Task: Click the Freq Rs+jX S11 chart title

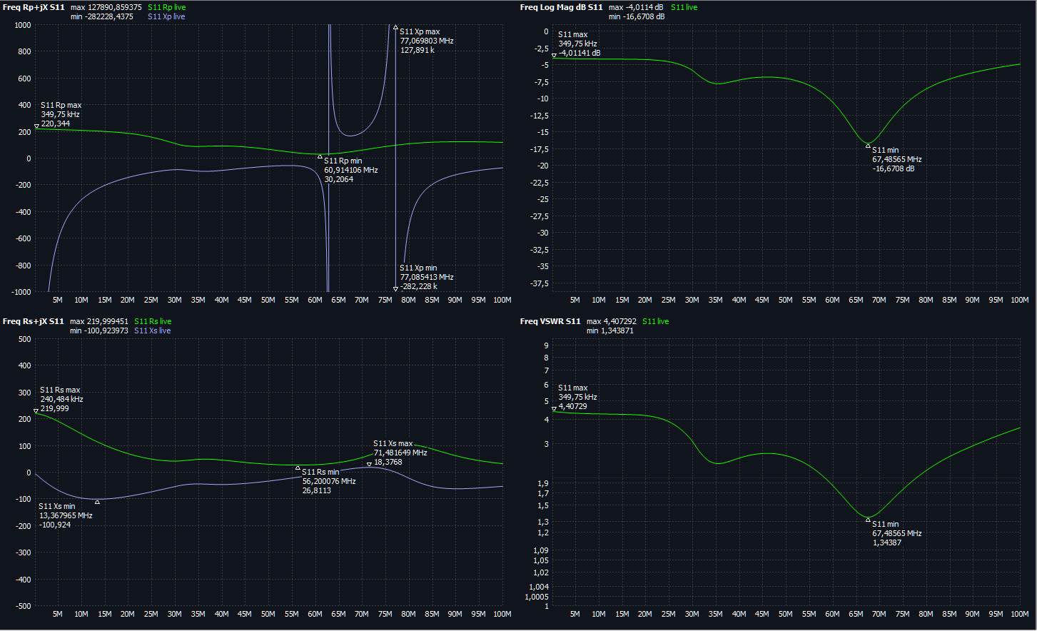Action: click(x=33, y=321)
